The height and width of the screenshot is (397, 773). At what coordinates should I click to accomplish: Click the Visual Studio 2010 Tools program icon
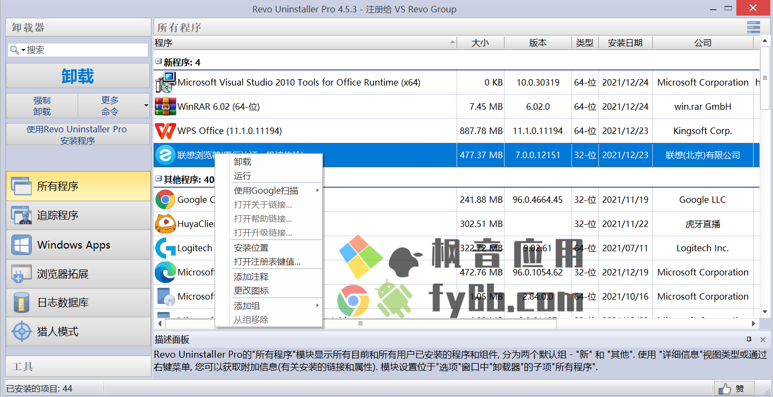tap(165, 82)
